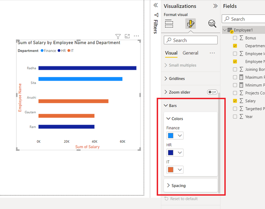265x209 pixels.
Task: Click the Finance blue color swatch
Action: 171,135
